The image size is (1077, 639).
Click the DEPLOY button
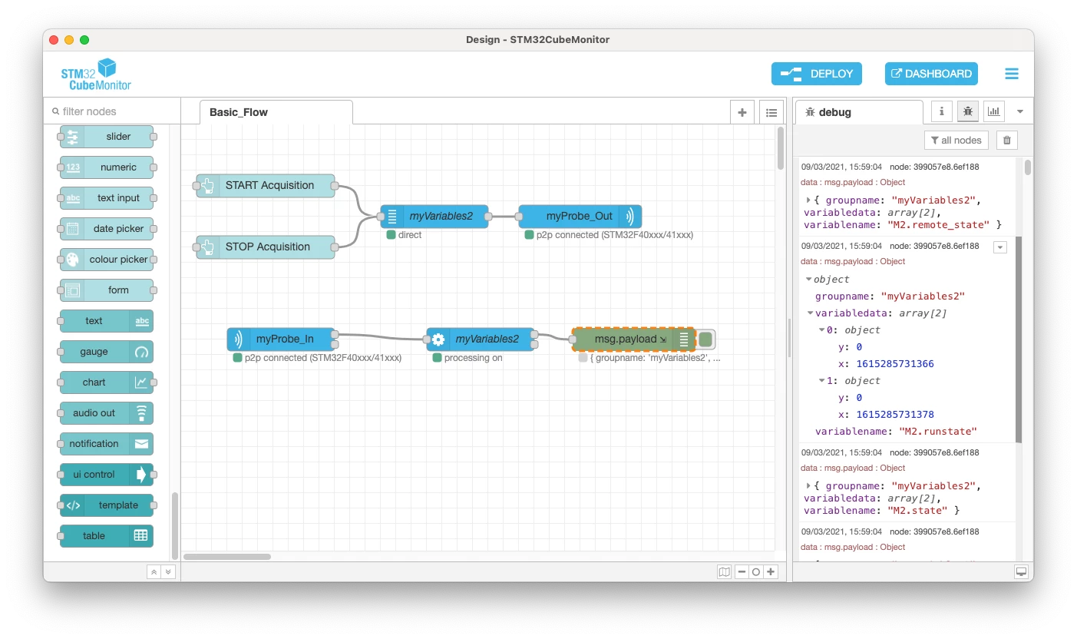tap(817, 74)
